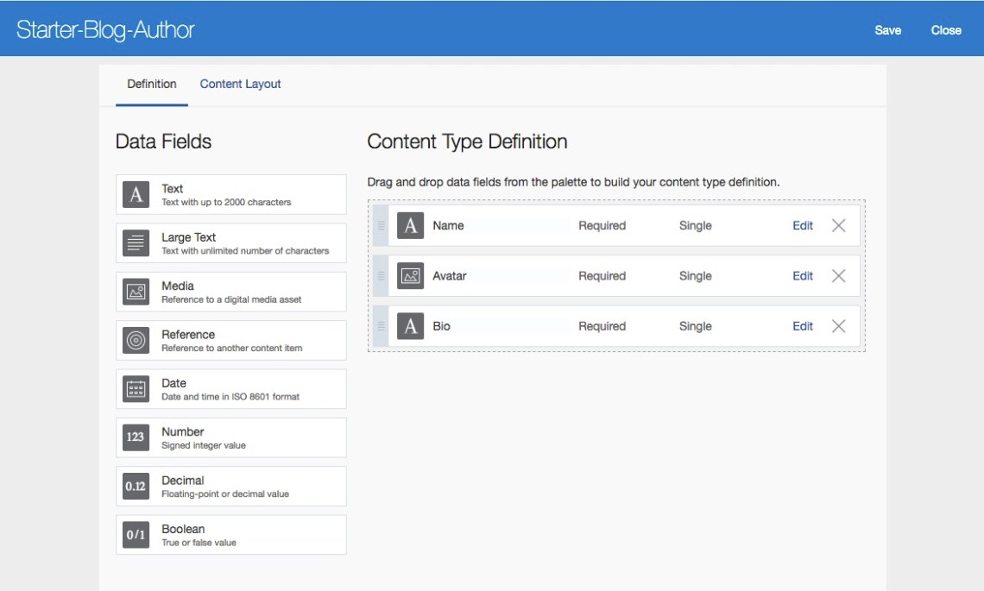Click the Avatar field's media icon
The width and height of the screenshot is (984, 591).
point(410,276)
